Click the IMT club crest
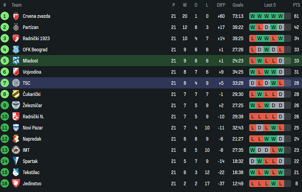Image resolution: width=302 pixels, height=192 pixels. (16, 150)
